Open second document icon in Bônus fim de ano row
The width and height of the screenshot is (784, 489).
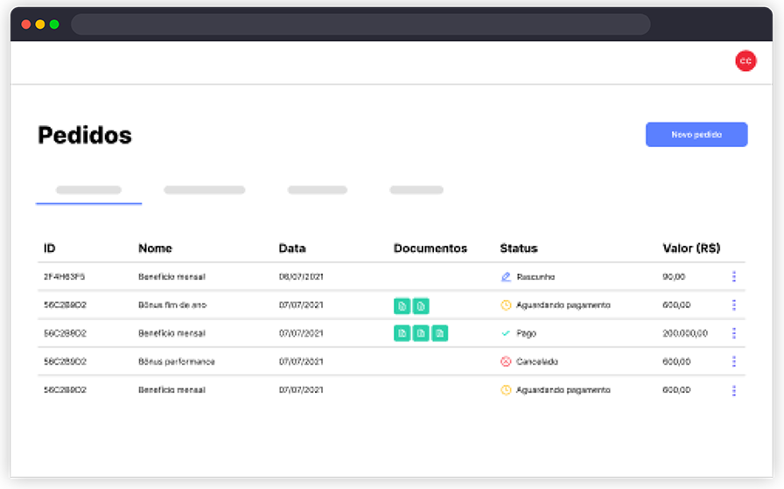pyautogui.click(x=421, y=305)
